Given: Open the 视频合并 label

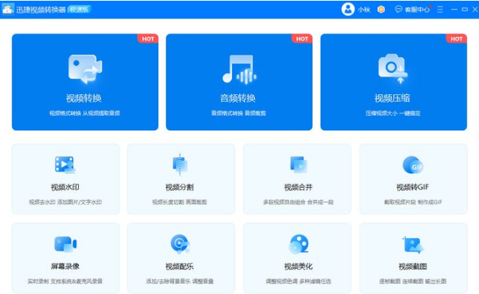Looking at the screenshot, I should pos(298,187).
